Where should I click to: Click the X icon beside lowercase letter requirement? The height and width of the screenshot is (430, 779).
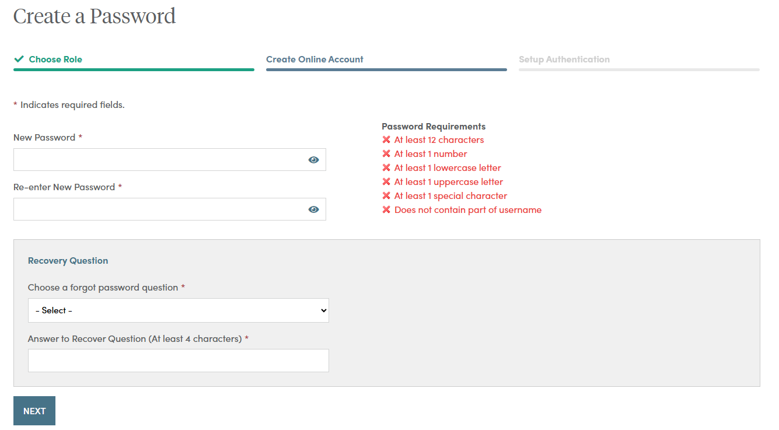pos(386,167)
